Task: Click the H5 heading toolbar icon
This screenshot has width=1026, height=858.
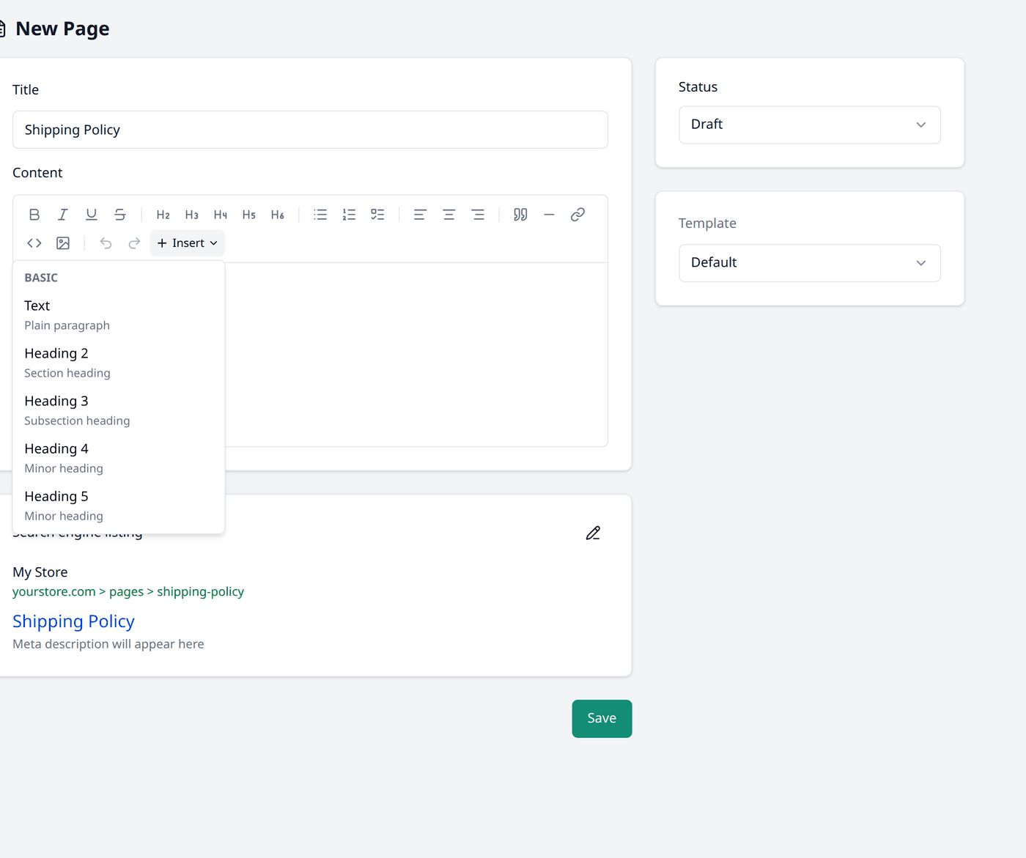Action: (x=249, y=215)
